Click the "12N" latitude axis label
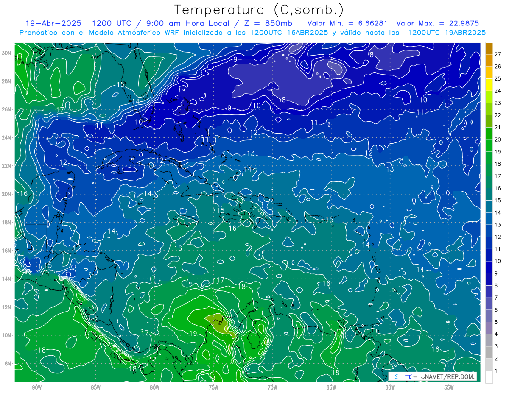The height and width of the screenshot is (393, 509). [6, 307]
